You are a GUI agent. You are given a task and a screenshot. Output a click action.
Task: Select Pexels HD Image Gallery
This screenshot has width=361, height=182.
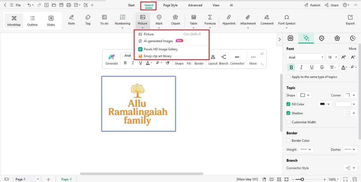click(172, 49)
